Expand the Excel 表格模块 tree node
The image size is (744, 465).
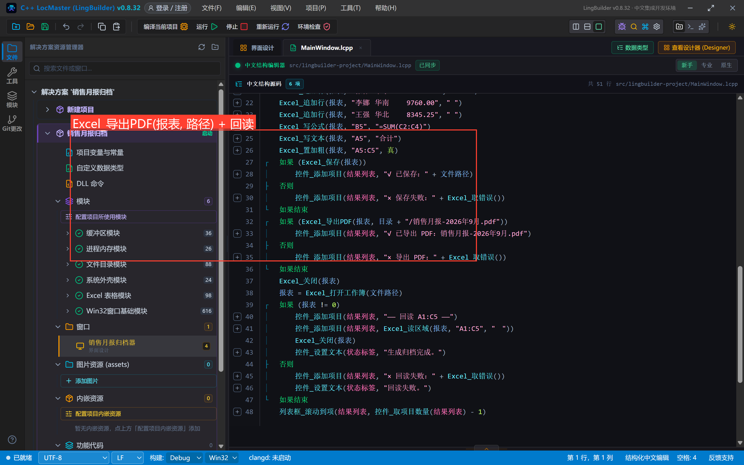pyautogui.click(x=68, y=296)
